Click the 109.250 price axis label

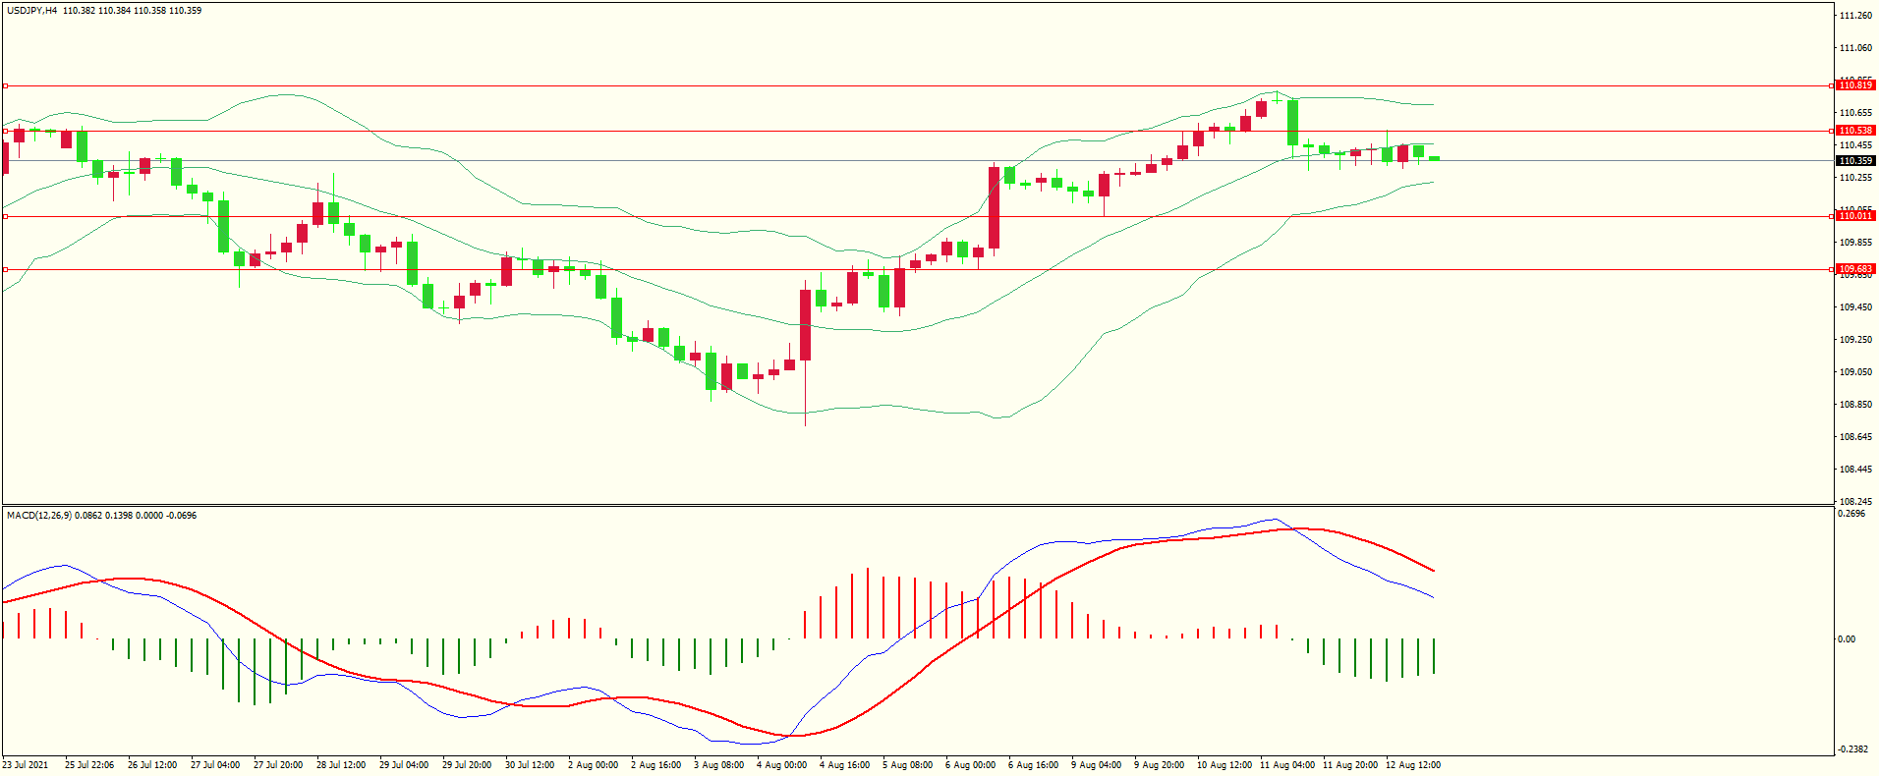click(1855, 340)
